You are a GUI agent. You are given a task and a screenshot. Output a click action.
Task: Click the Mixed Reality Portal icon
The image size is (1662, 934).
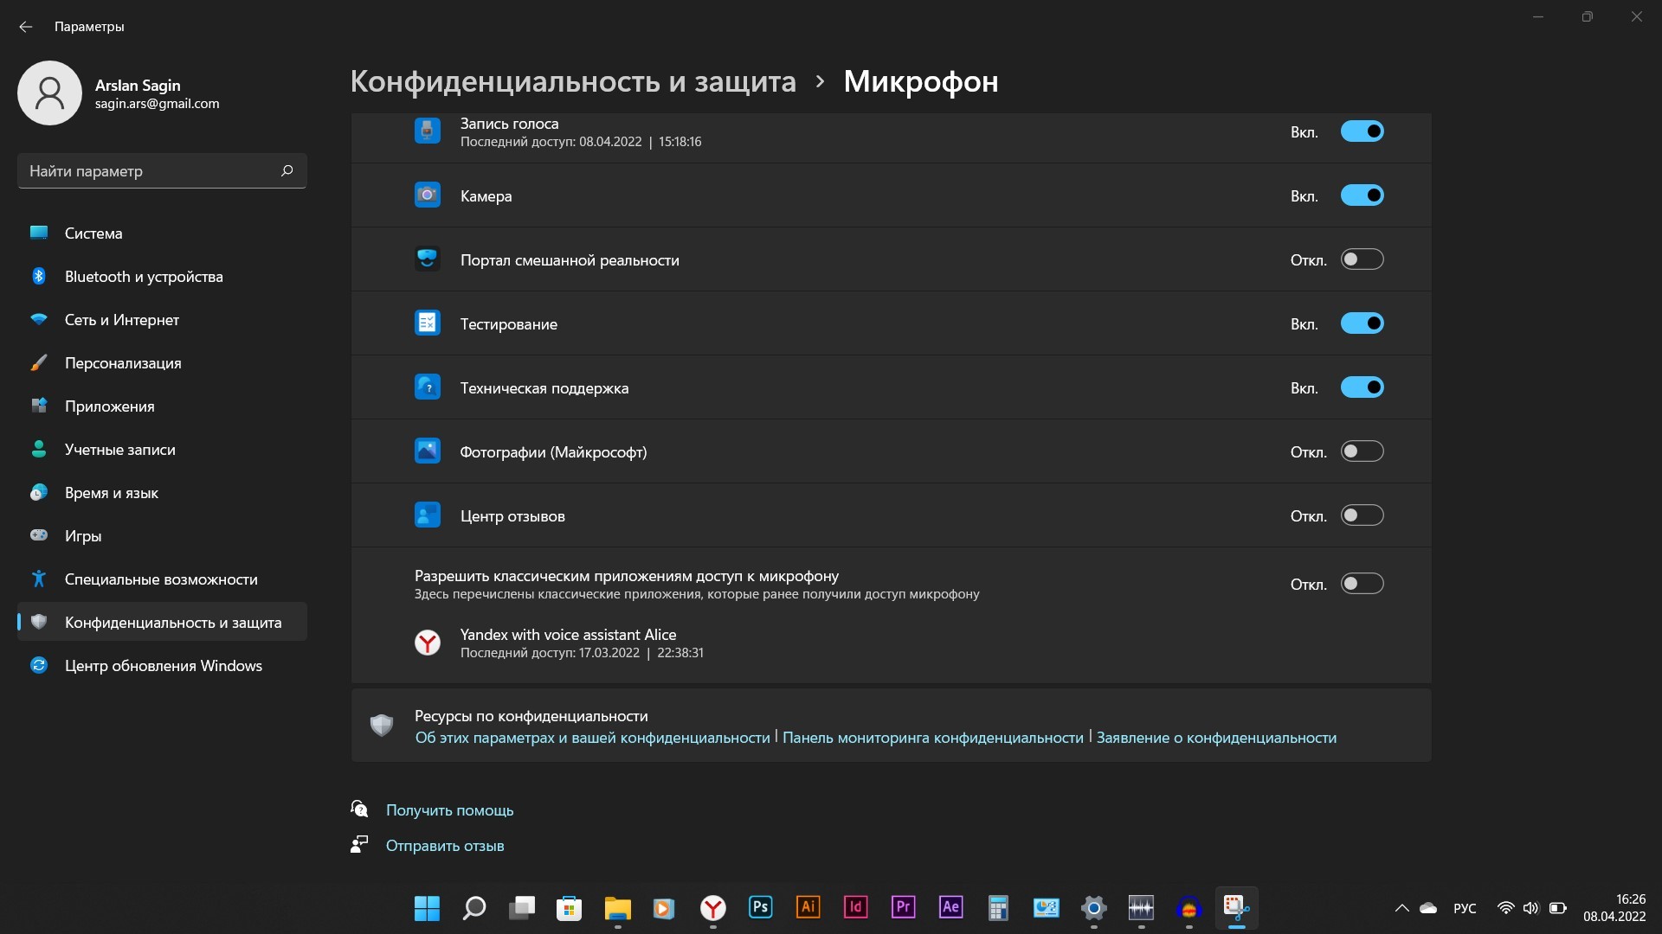[x=427, y=259]
